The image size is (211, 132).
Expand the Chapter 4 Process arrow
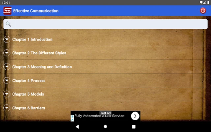(7, 80)
